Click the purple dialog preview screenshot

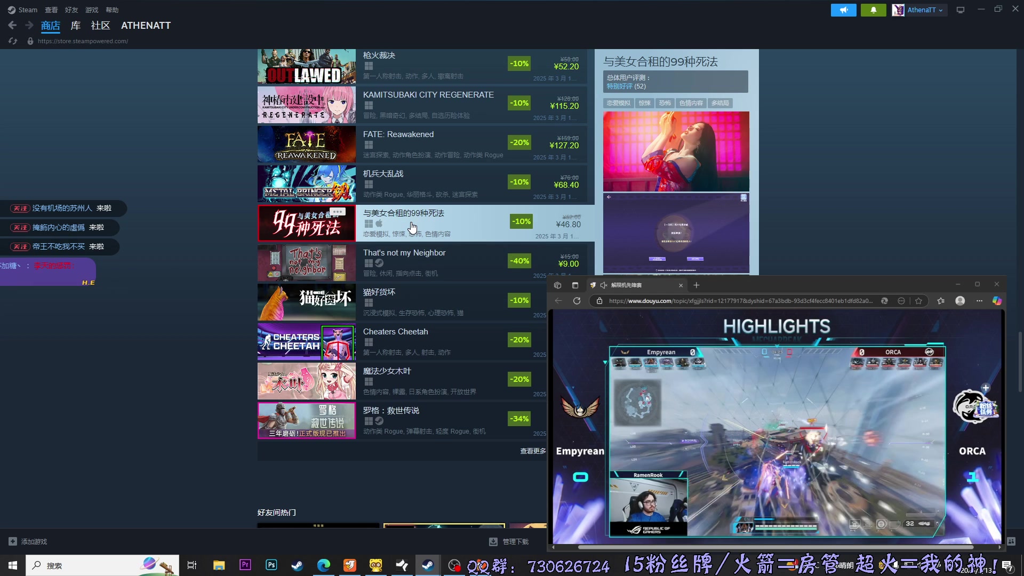(x=676, y=234)
